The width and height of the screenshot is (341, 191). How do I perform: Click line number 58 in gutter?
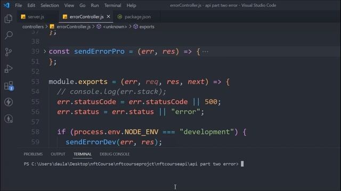click(x=35, y=132)
